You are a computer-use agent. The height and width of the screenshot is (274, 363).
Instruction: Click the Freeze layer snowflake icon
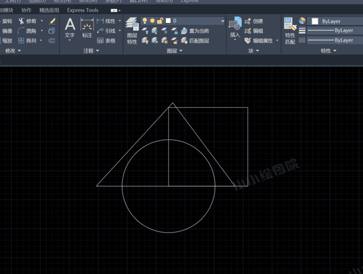pos(165,31)
